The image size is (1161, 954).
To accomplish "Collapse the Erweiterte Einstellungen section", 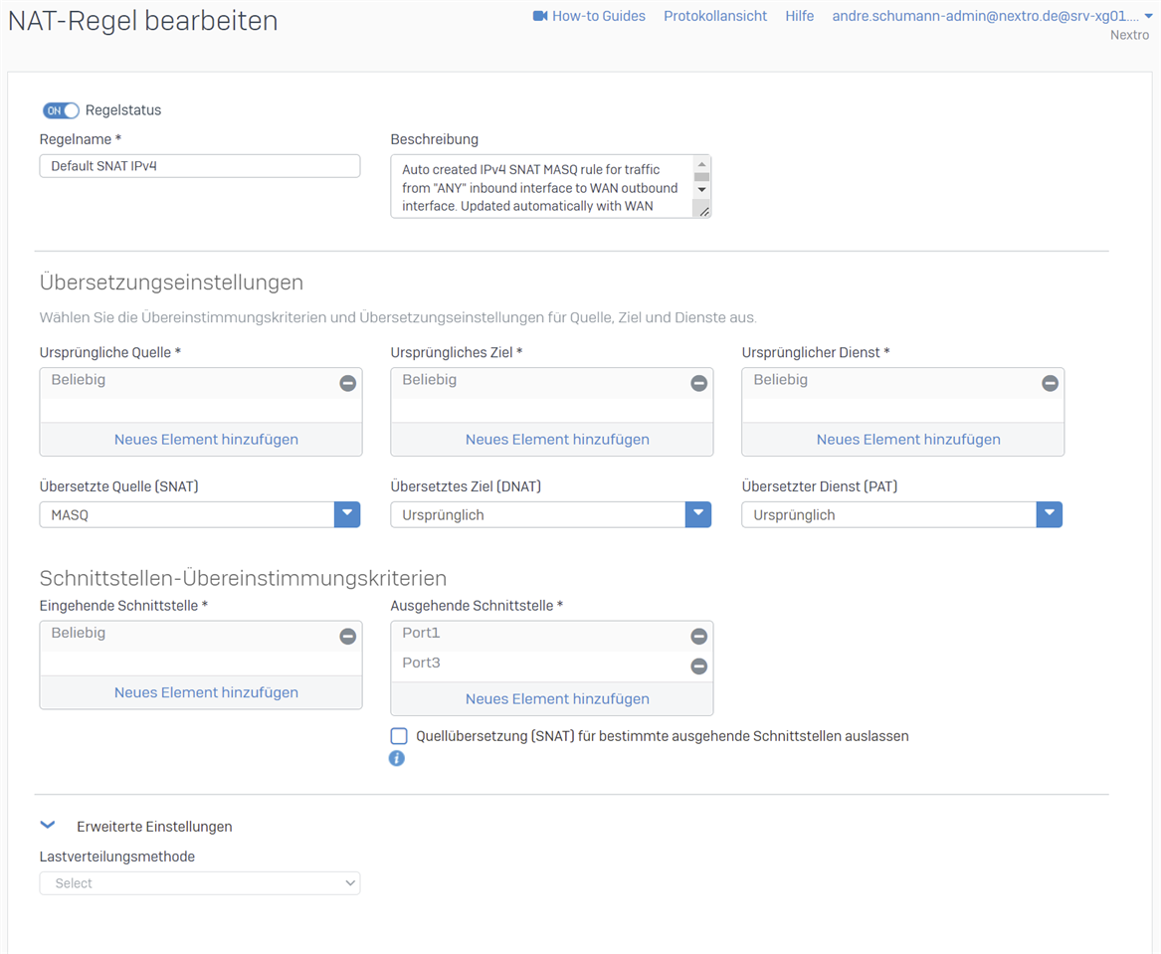I will coord(48,826).
